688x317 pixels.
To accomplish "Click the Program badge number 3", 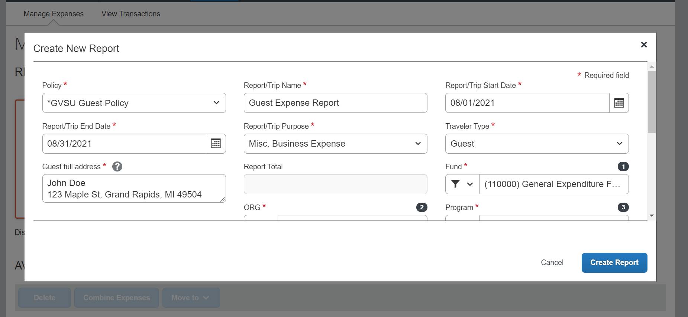I will coord(623,207).
